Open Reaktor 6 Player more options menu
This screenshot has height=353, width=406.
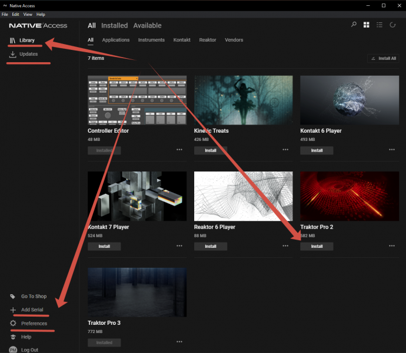[x=285, y=246]
